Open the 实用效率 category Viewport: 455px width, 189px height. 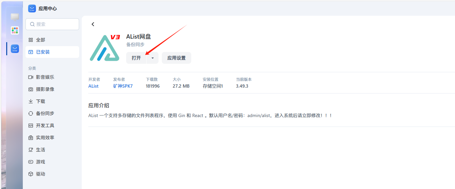click(52, 138)
